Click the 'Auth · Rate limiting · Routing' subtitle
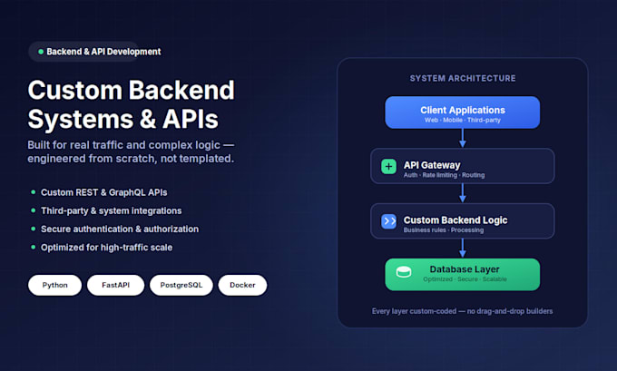Screen dimensions: 617x371 coord(444,175)
